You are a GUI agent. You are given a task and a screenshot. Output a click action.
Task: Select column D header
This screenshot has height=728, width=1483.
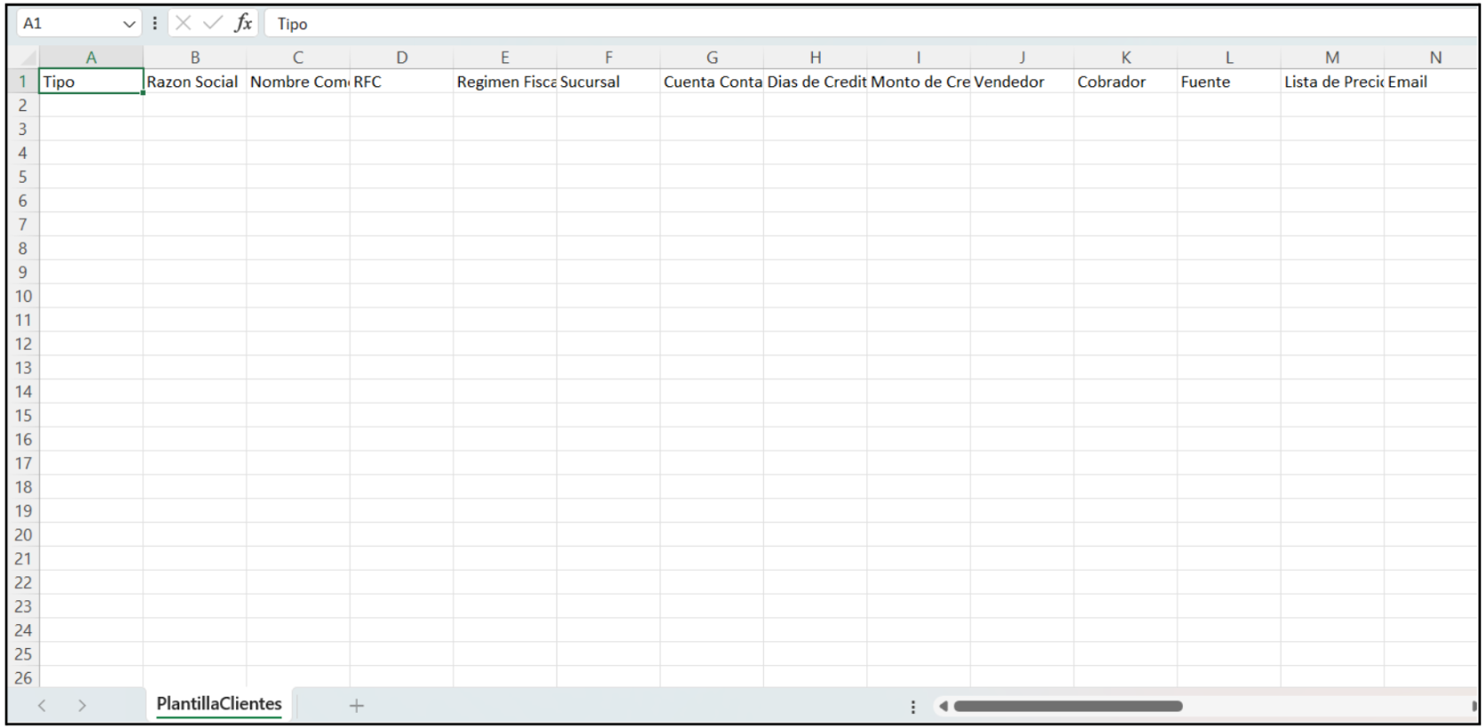coord(401,58)
